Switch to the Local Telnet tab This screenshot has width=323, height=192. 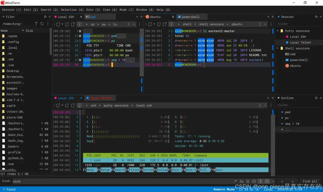[100, 98]
